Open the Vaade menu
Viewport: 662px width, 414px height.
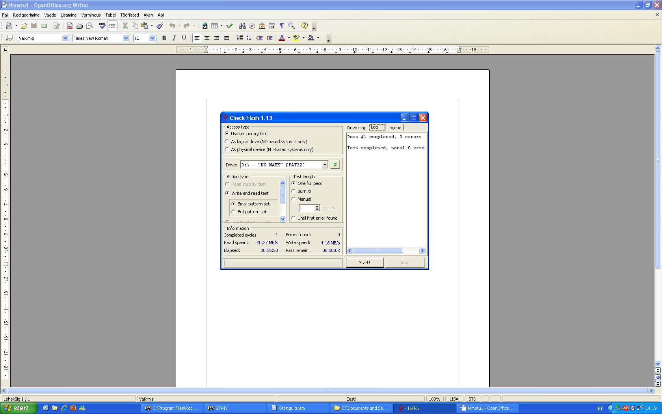(x=50, y=15)
